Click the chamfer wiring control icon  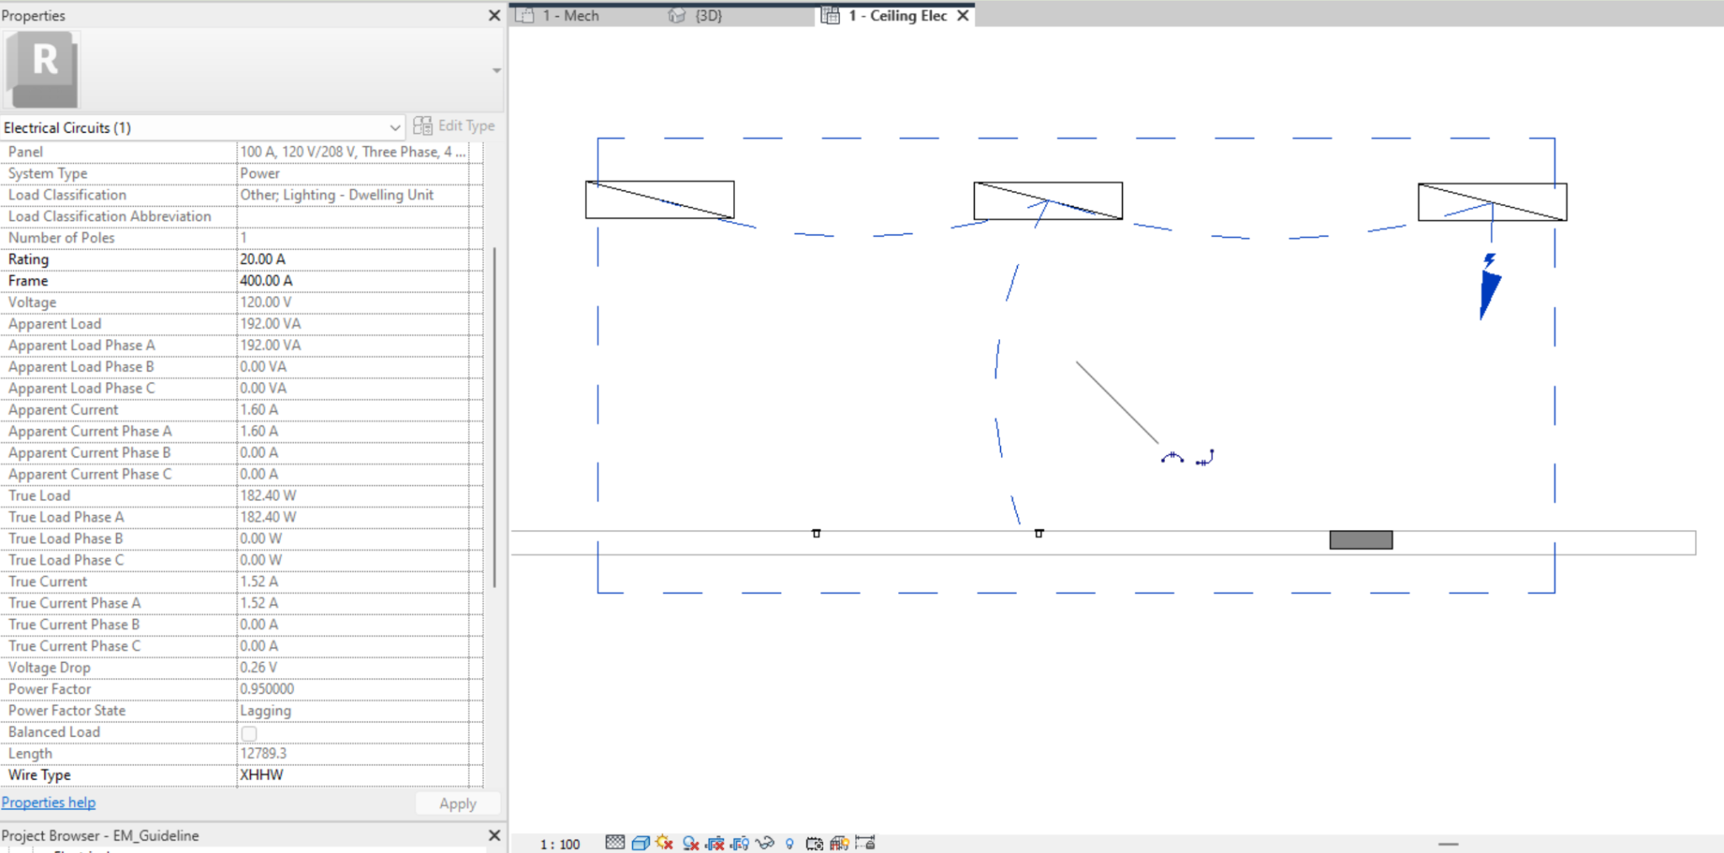coord(1205,458)
